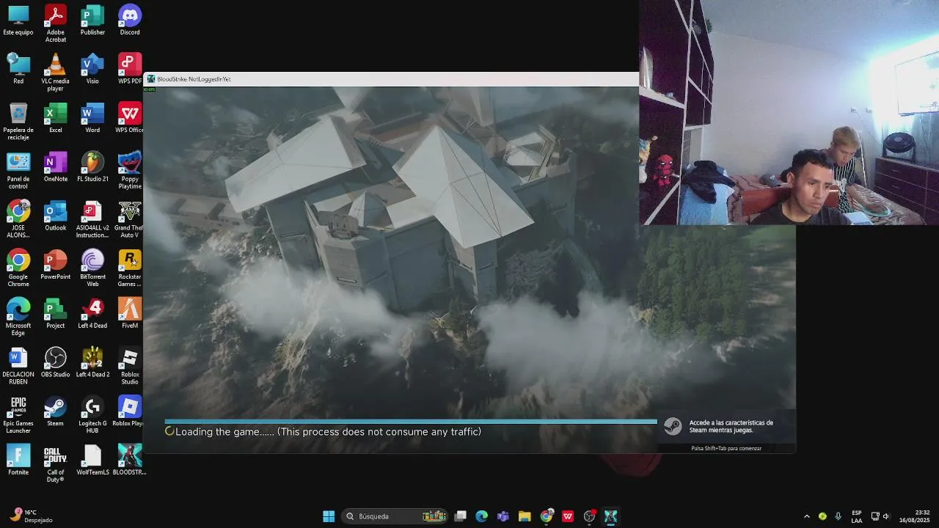Viewport: 939px width, 528px height.
Task: Open the WPS Office desktop shortcut
Action: 130,118
